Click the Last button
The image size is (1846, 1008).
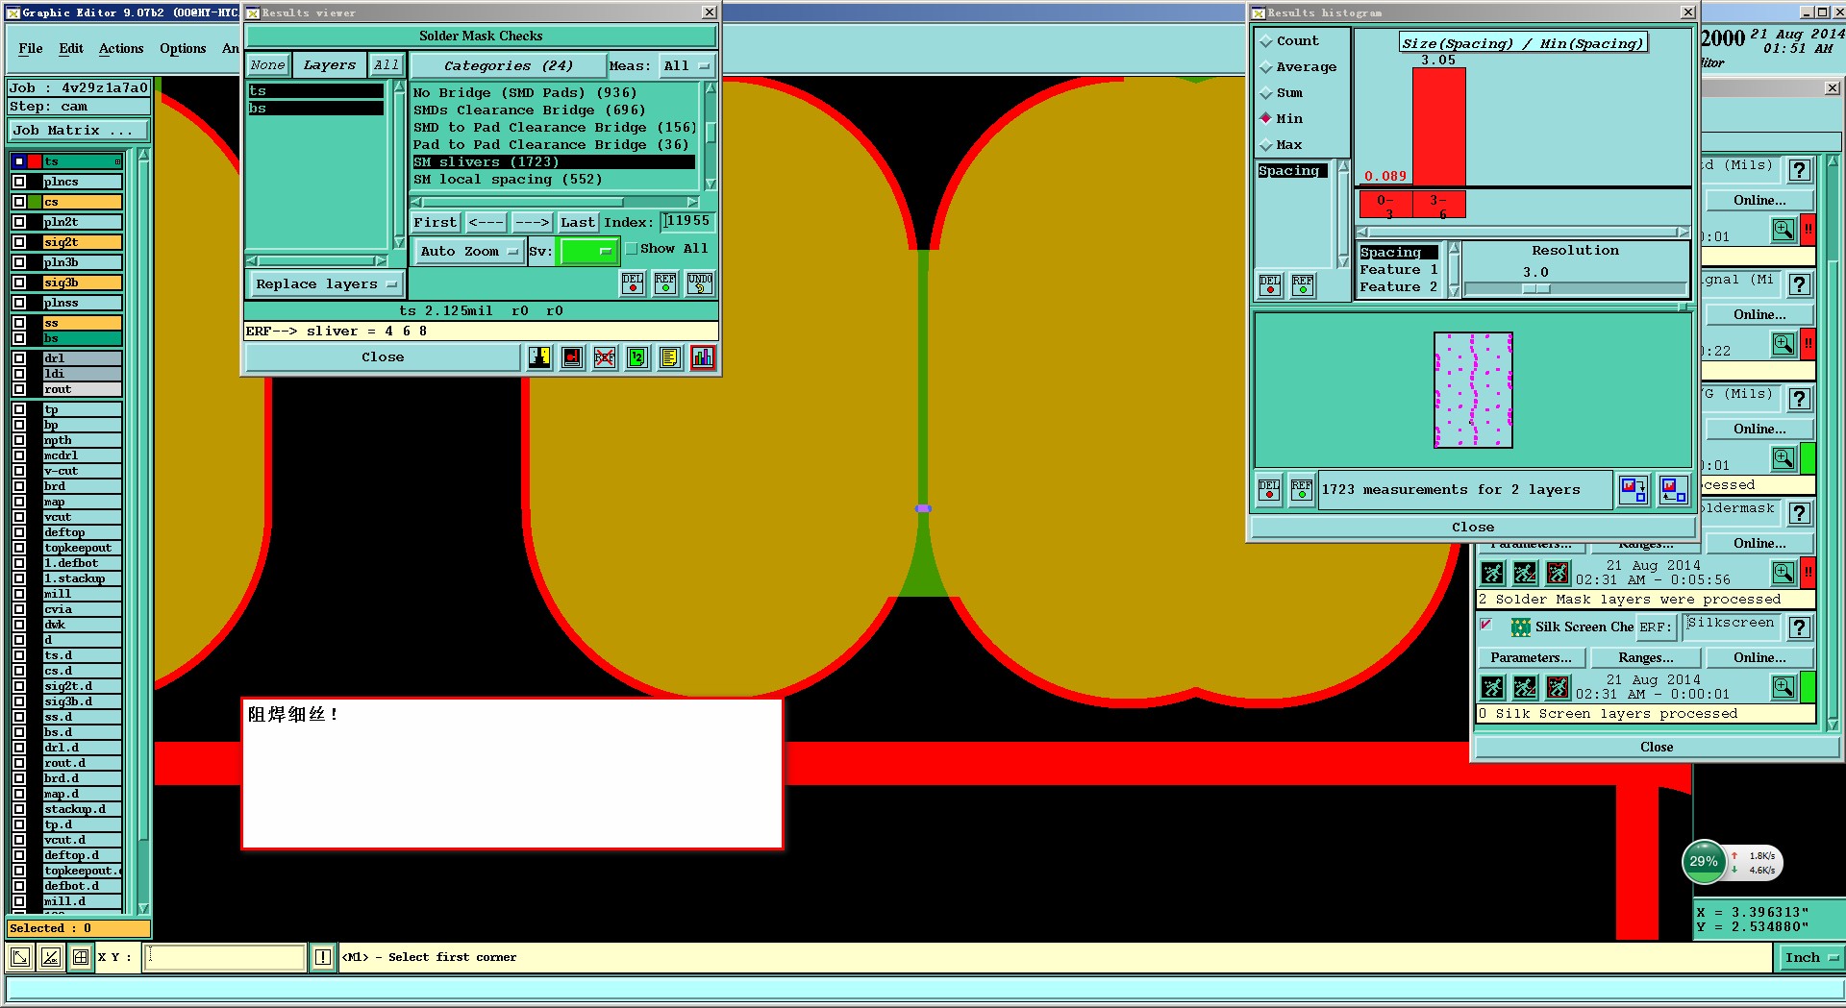[x=578, y=223]
